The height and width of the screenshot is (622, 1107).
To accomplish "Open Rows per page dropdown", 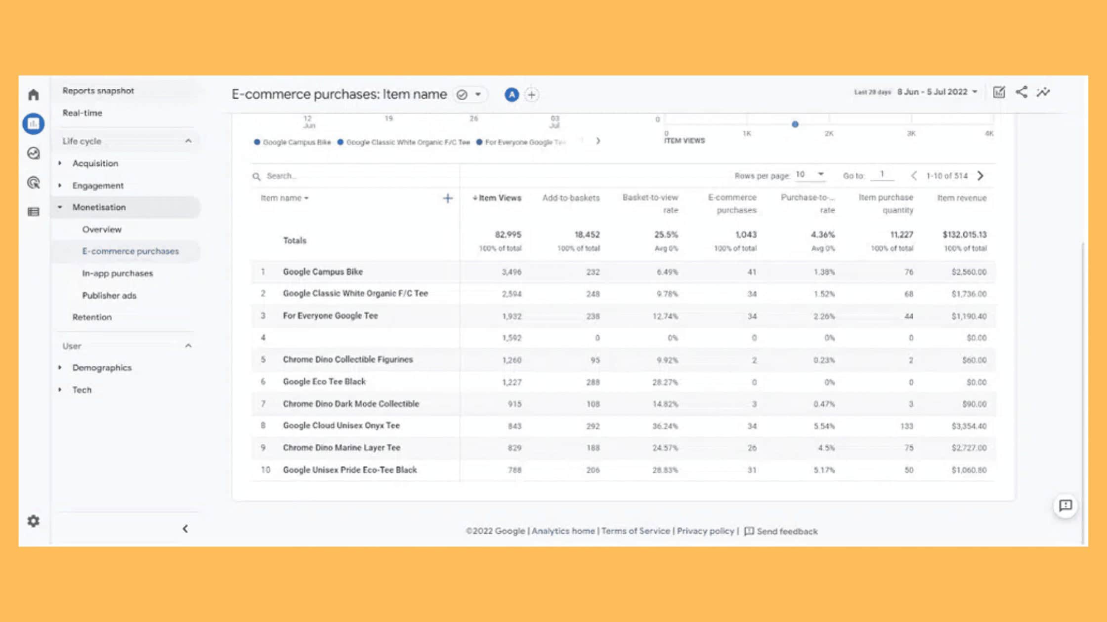I will coord(809,175).
